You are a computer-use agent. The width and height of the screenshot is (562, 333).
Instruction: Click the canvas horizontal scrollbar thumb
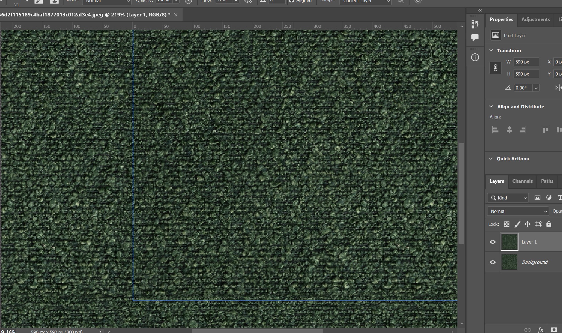coord(257,331)
